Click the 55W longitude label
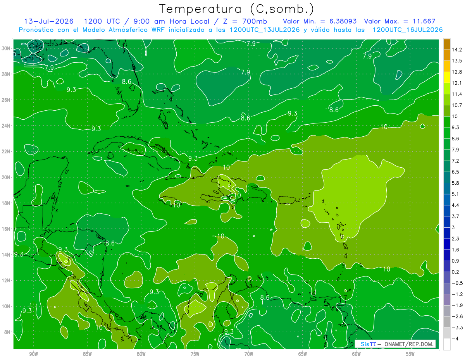Image resolution: width=465 pixels, height=359 pixels. pyautogui.click(x=410, y=354)
